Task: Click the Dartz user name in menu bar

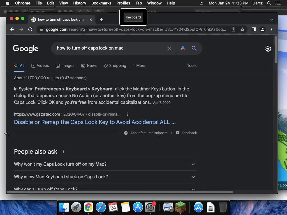Action: click(x=257, y=3)
